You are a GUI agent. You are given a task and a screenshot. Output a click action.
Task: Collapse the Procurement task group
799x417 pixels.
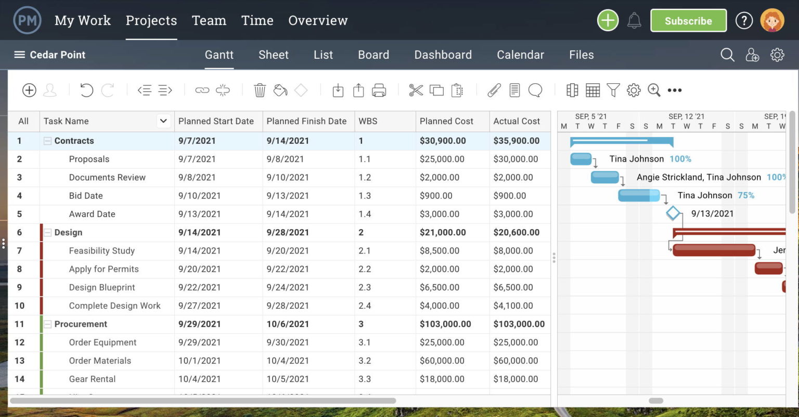[x=47, y=324]
